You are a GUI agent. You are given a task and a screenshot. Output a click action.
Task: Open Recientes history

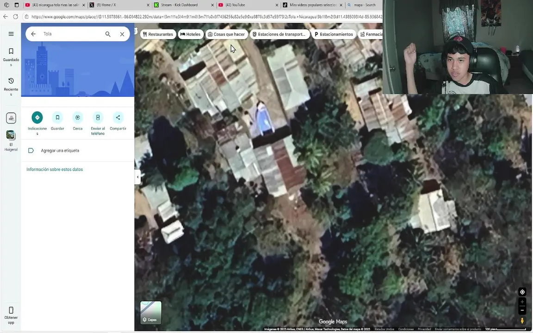11,86
